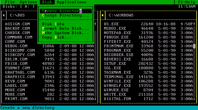The height and width of the screenshot is (110, 198).
Task: Click the C:\WINDOWS path title
Action: [121, 15]
